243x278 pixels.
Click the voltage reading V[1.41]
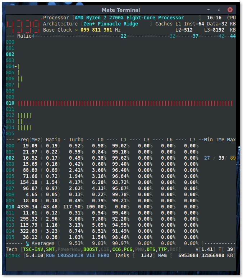205,249
